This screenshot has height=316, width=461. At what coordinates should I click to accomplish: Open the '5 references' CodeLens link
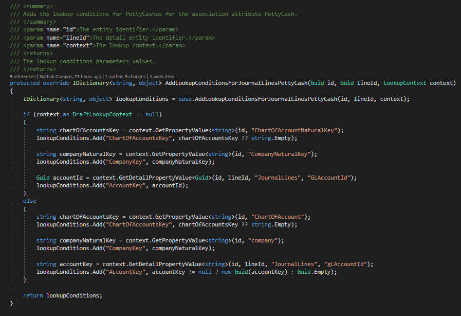click(x=22, y=77)
